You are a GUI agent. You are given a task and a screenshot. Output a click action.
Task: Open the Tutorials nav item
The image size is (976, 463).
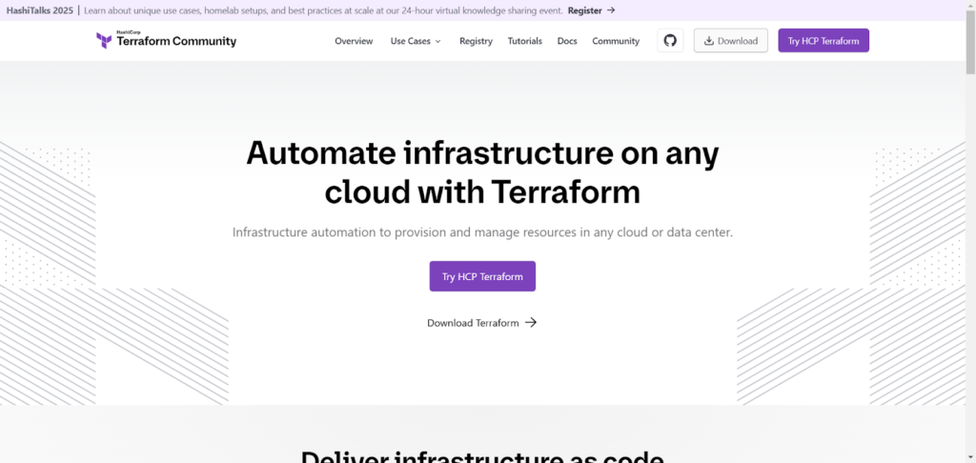coord(525,41)
